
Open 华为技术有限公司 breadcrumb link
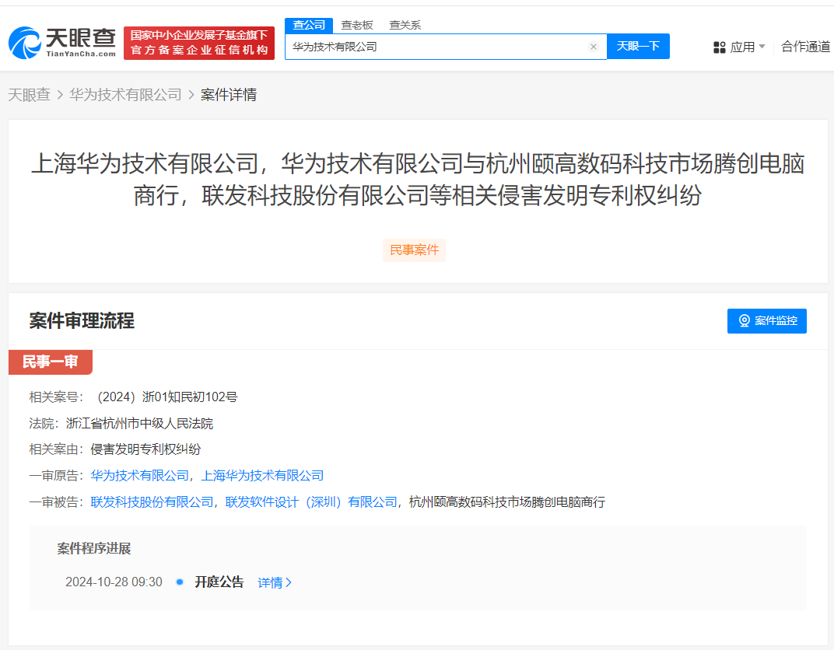pyautogui.click(x=125, y=95)
